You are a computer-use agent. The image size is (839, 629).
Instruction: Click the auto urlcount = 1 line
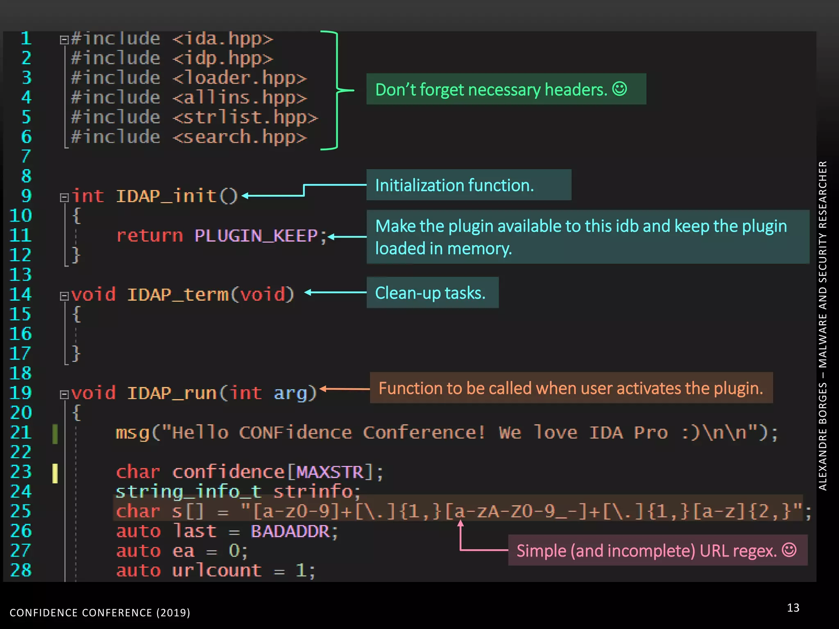pos(215,570)
